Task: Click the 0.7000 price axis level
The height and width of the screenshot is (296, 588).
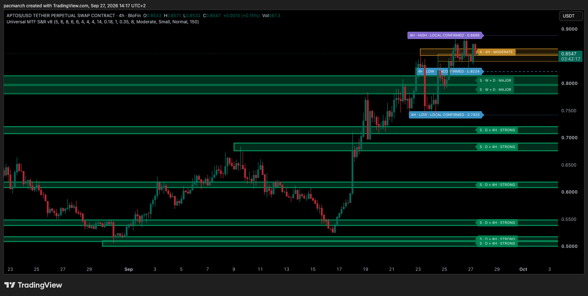Action: [x=569, y=138]
